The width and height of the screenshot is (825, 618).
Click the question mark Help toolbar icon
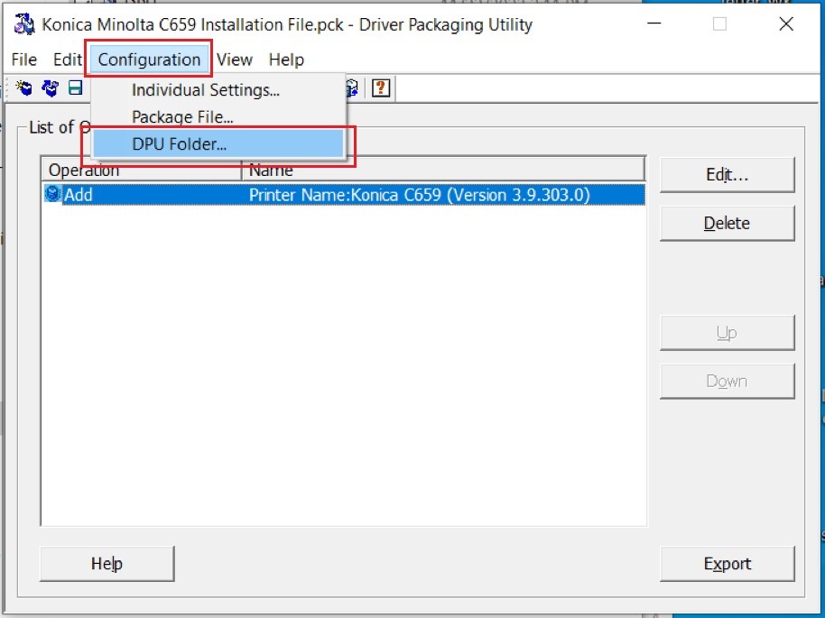(x=381, y=88)
